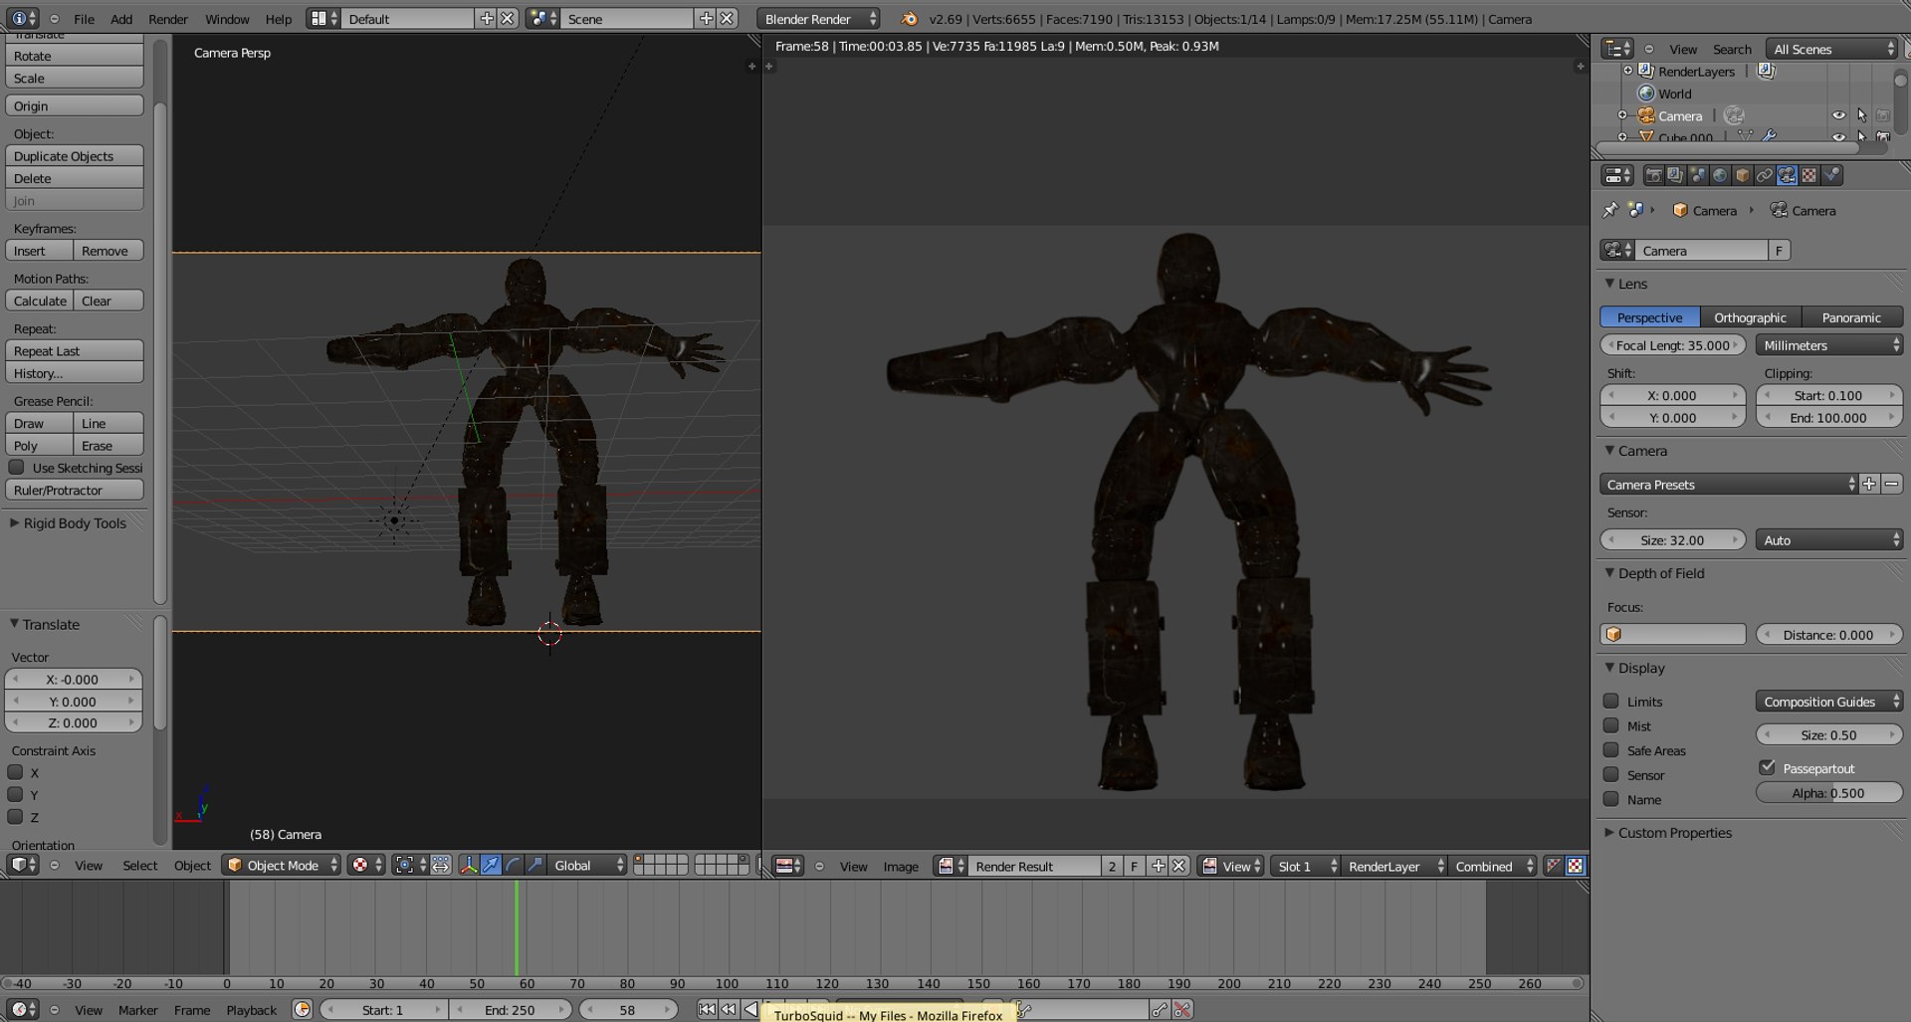Enable the Sensor display checkbox
Image resolution: width=1911 pixels, height=1022 pixels.
1610,774
